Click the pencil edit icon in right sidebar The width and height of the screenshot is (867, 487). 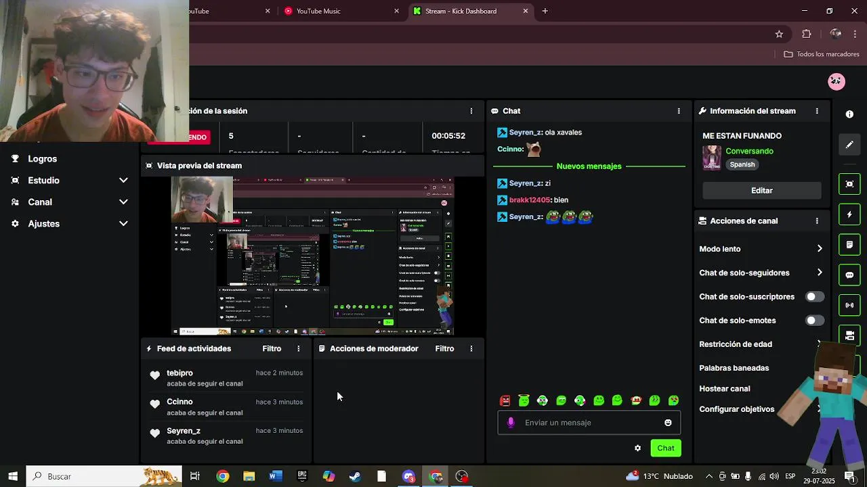[849, 144]
